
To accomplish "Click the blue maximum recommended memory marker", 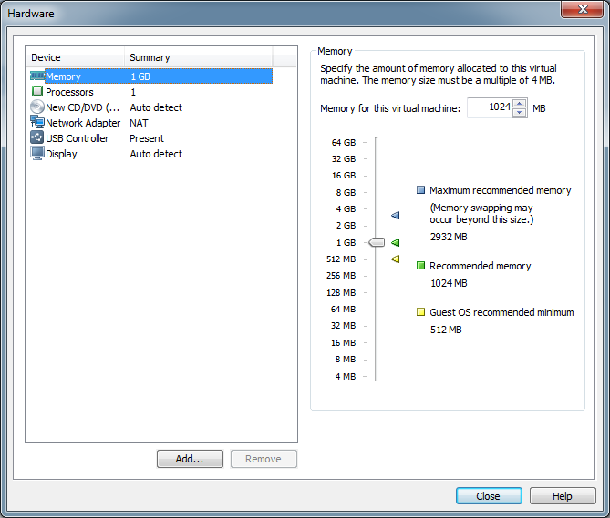I will 395,215.
